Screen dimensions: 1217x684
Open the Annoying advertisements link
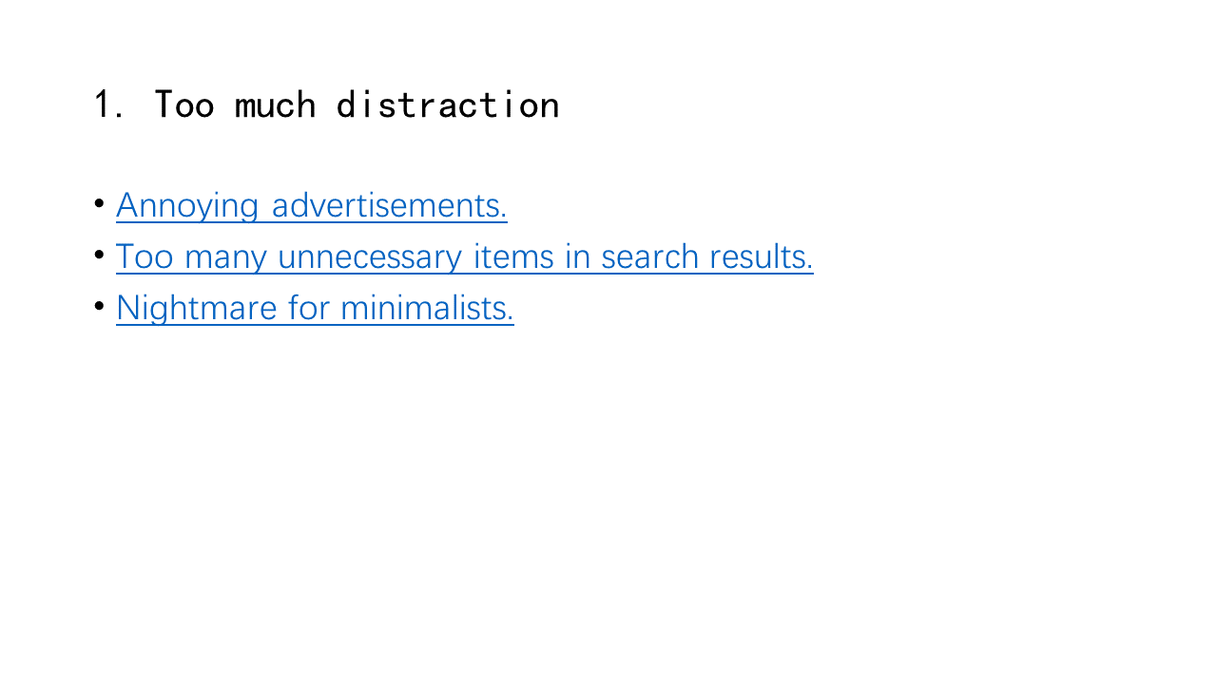click(312, 205)
